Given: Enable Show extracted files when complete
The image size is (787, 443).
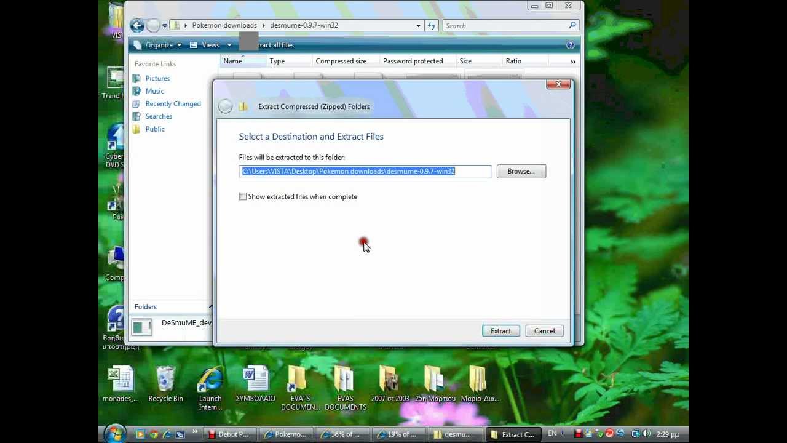Looking at the screenshot, I should click(243, 196).
